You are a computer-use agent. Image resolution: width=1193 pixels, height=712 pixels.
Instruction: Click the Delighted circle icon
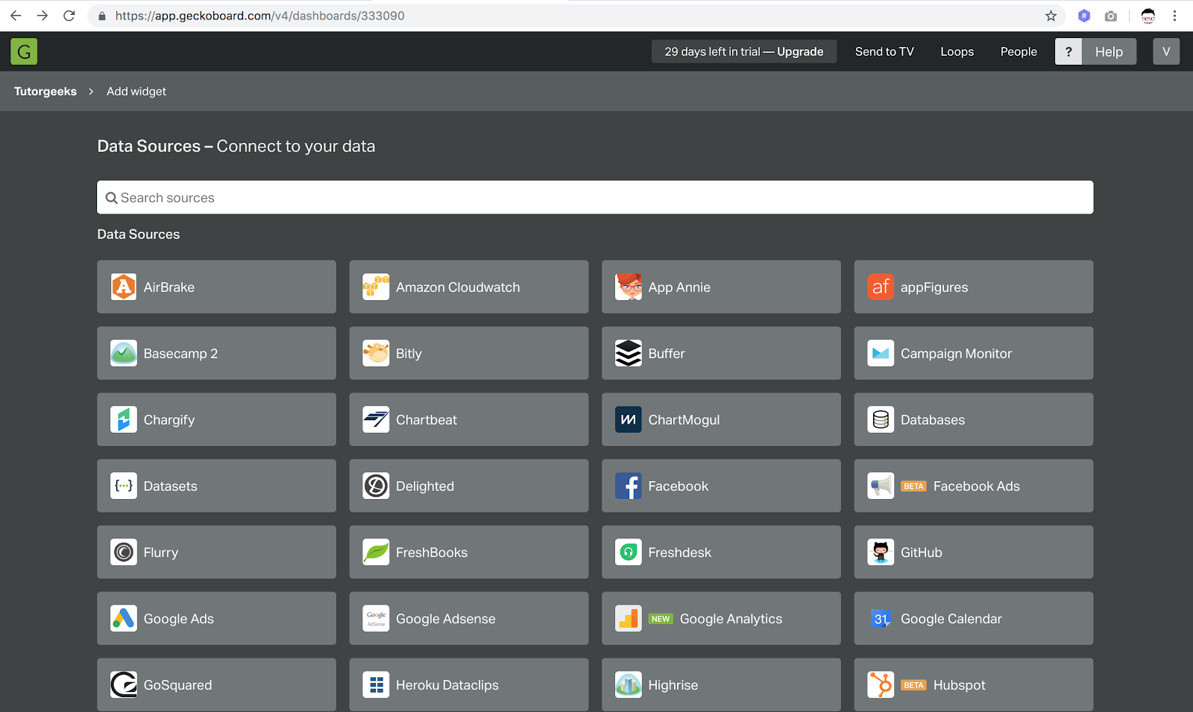coord(376,486)
